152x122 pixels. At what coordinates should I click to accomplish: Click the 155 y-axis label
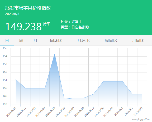coord(5,48)
